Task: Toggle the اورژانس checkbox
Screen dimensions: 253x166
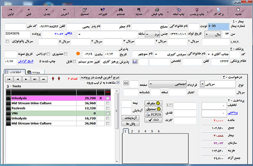Action: pos(48,54)
